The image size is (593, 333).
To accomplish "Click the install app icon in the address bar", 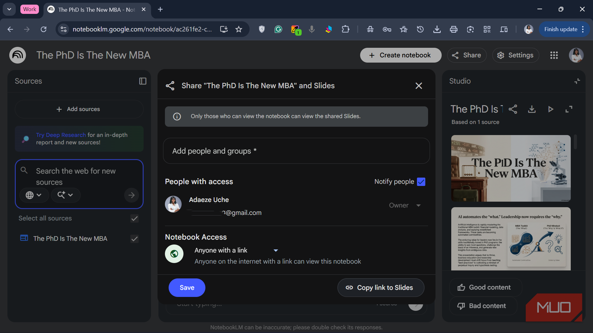I will coord(224,29).
